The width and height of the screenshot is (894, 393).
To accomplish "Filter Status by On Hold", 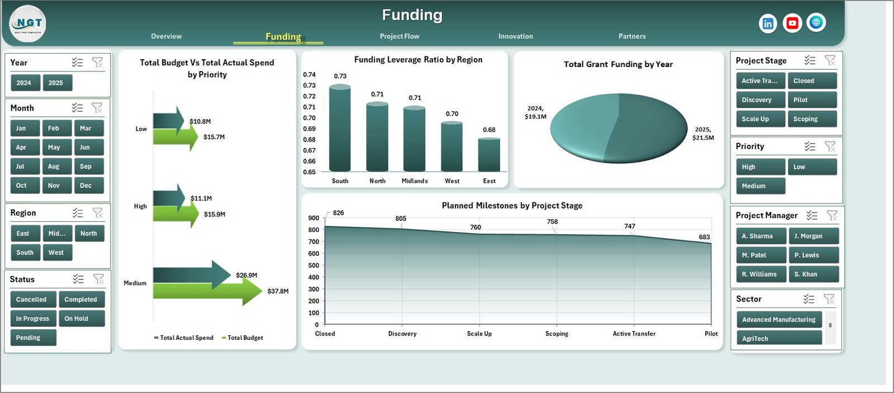I will [82, 318].
